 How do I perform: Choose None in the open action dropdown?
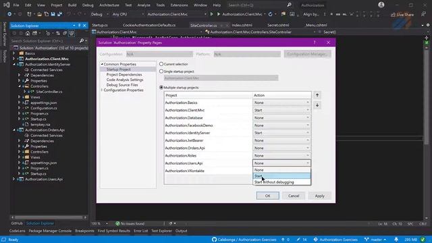(x=281, y=170)
